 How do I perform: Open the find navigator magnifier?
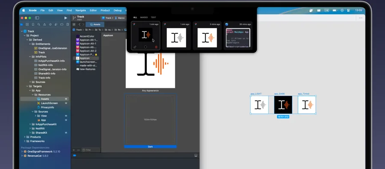click(x=39, y=24)
